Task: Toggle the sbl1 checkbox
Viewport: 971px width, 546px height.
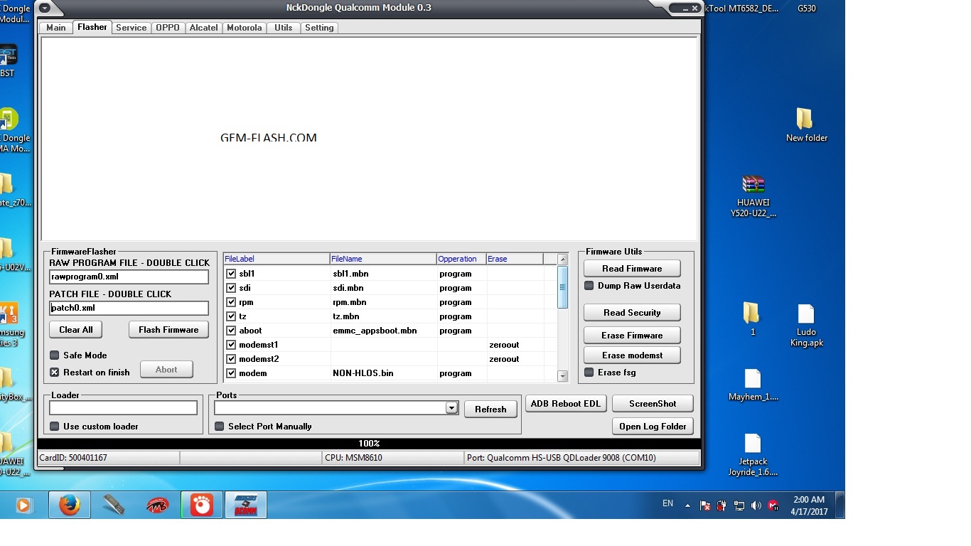Action: click(x=231, y=274)
